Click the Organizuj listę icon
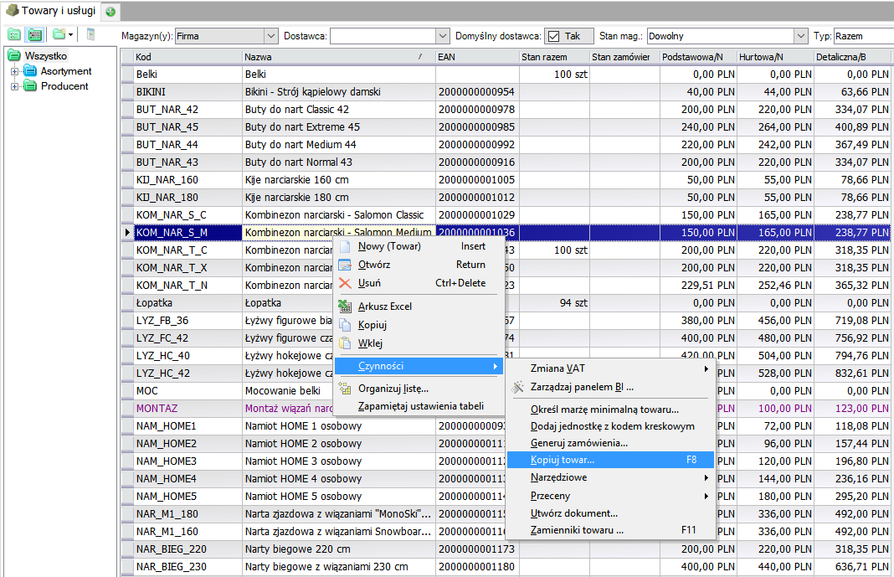894x577 pixels. point(345,389)
